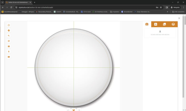186x111 pixels.
Task: Click the image upload drop area
Action: coord(160,33)
